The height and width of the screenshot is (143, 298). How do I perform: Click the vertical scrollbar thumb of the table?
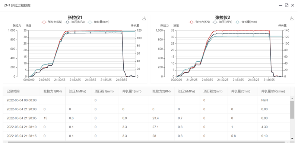[x=292, y=110]
